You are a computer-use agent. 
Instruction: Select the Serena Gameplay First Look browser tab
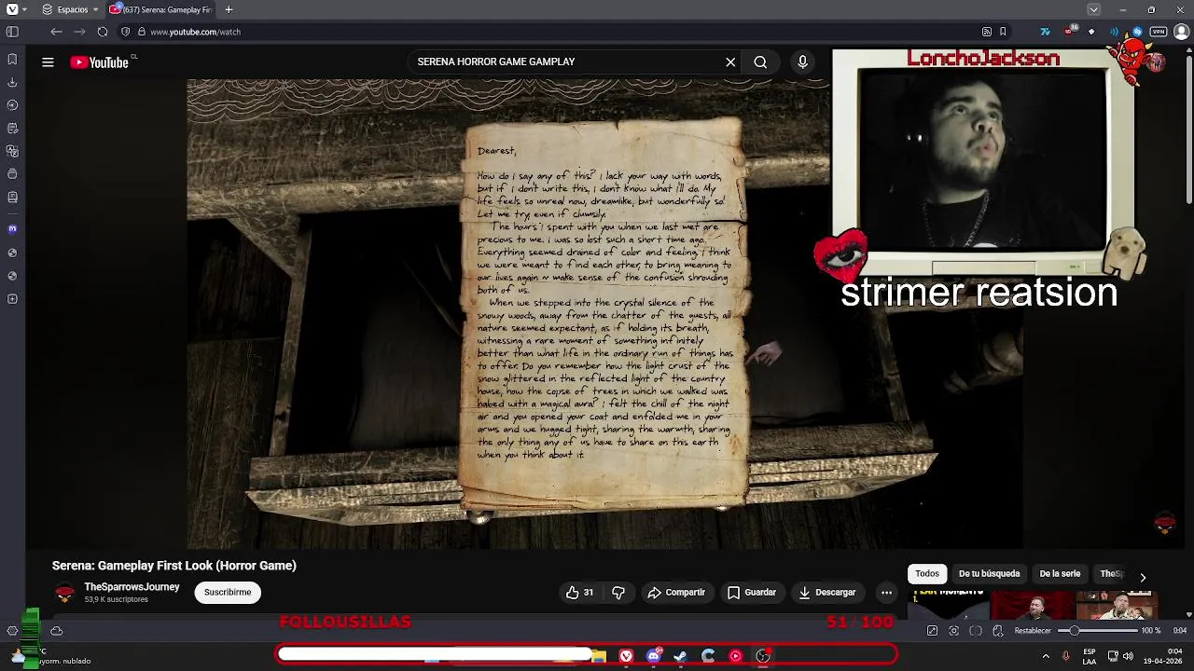[160, 9]
